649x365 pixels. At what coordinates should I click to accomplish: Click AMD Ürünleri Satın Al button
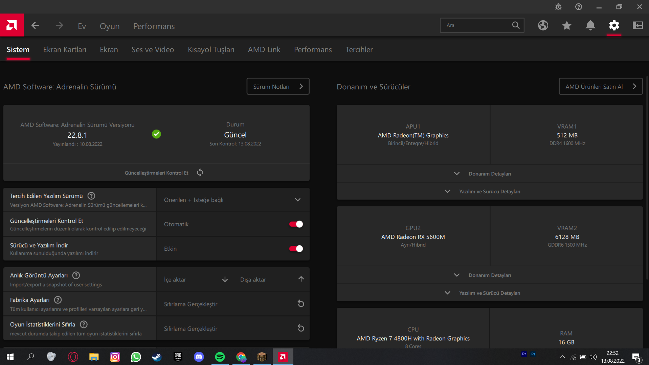(x=601, y=87)
